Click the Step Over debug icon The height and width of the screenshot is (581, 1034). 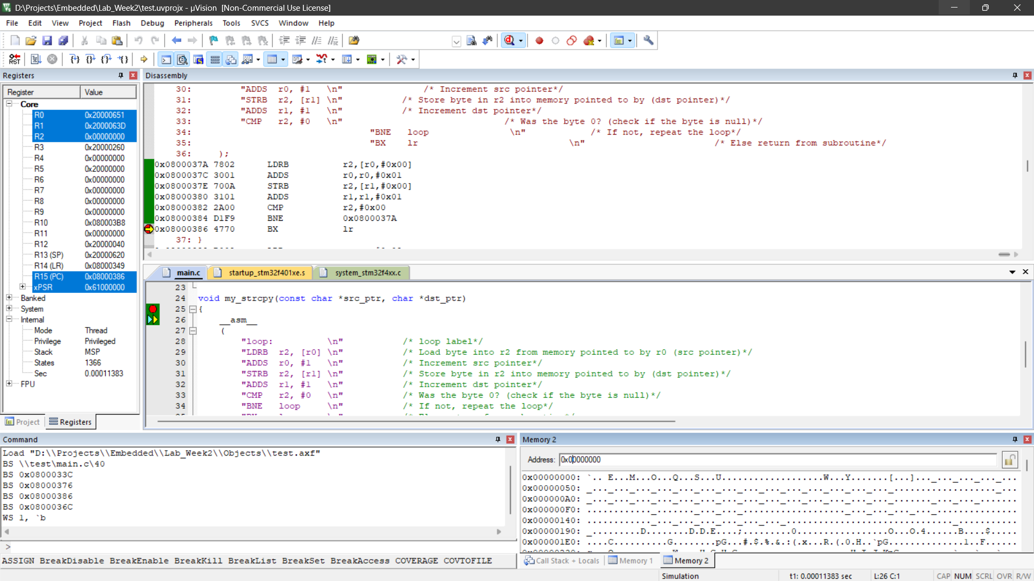coord(91,59)
